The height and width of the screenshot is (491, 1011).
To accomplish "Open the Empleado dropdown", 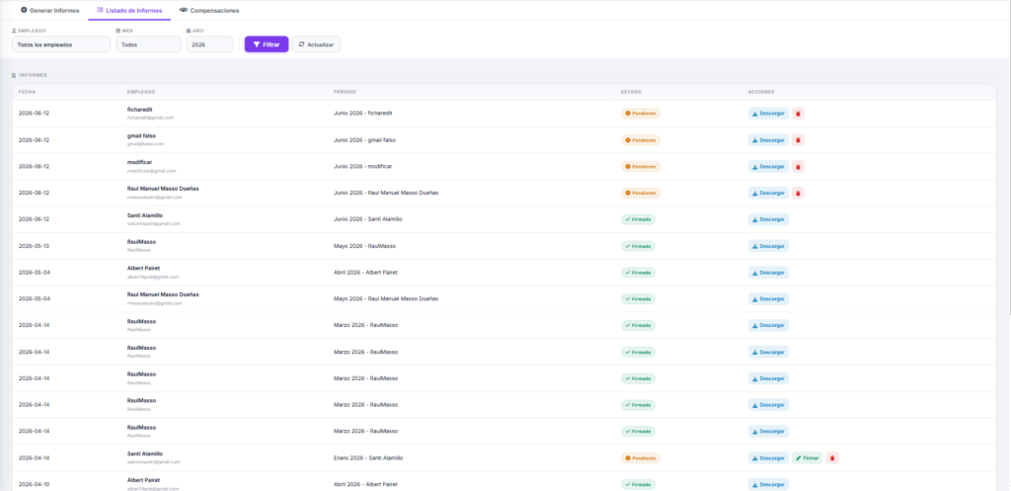I will [x=61, y=44].
